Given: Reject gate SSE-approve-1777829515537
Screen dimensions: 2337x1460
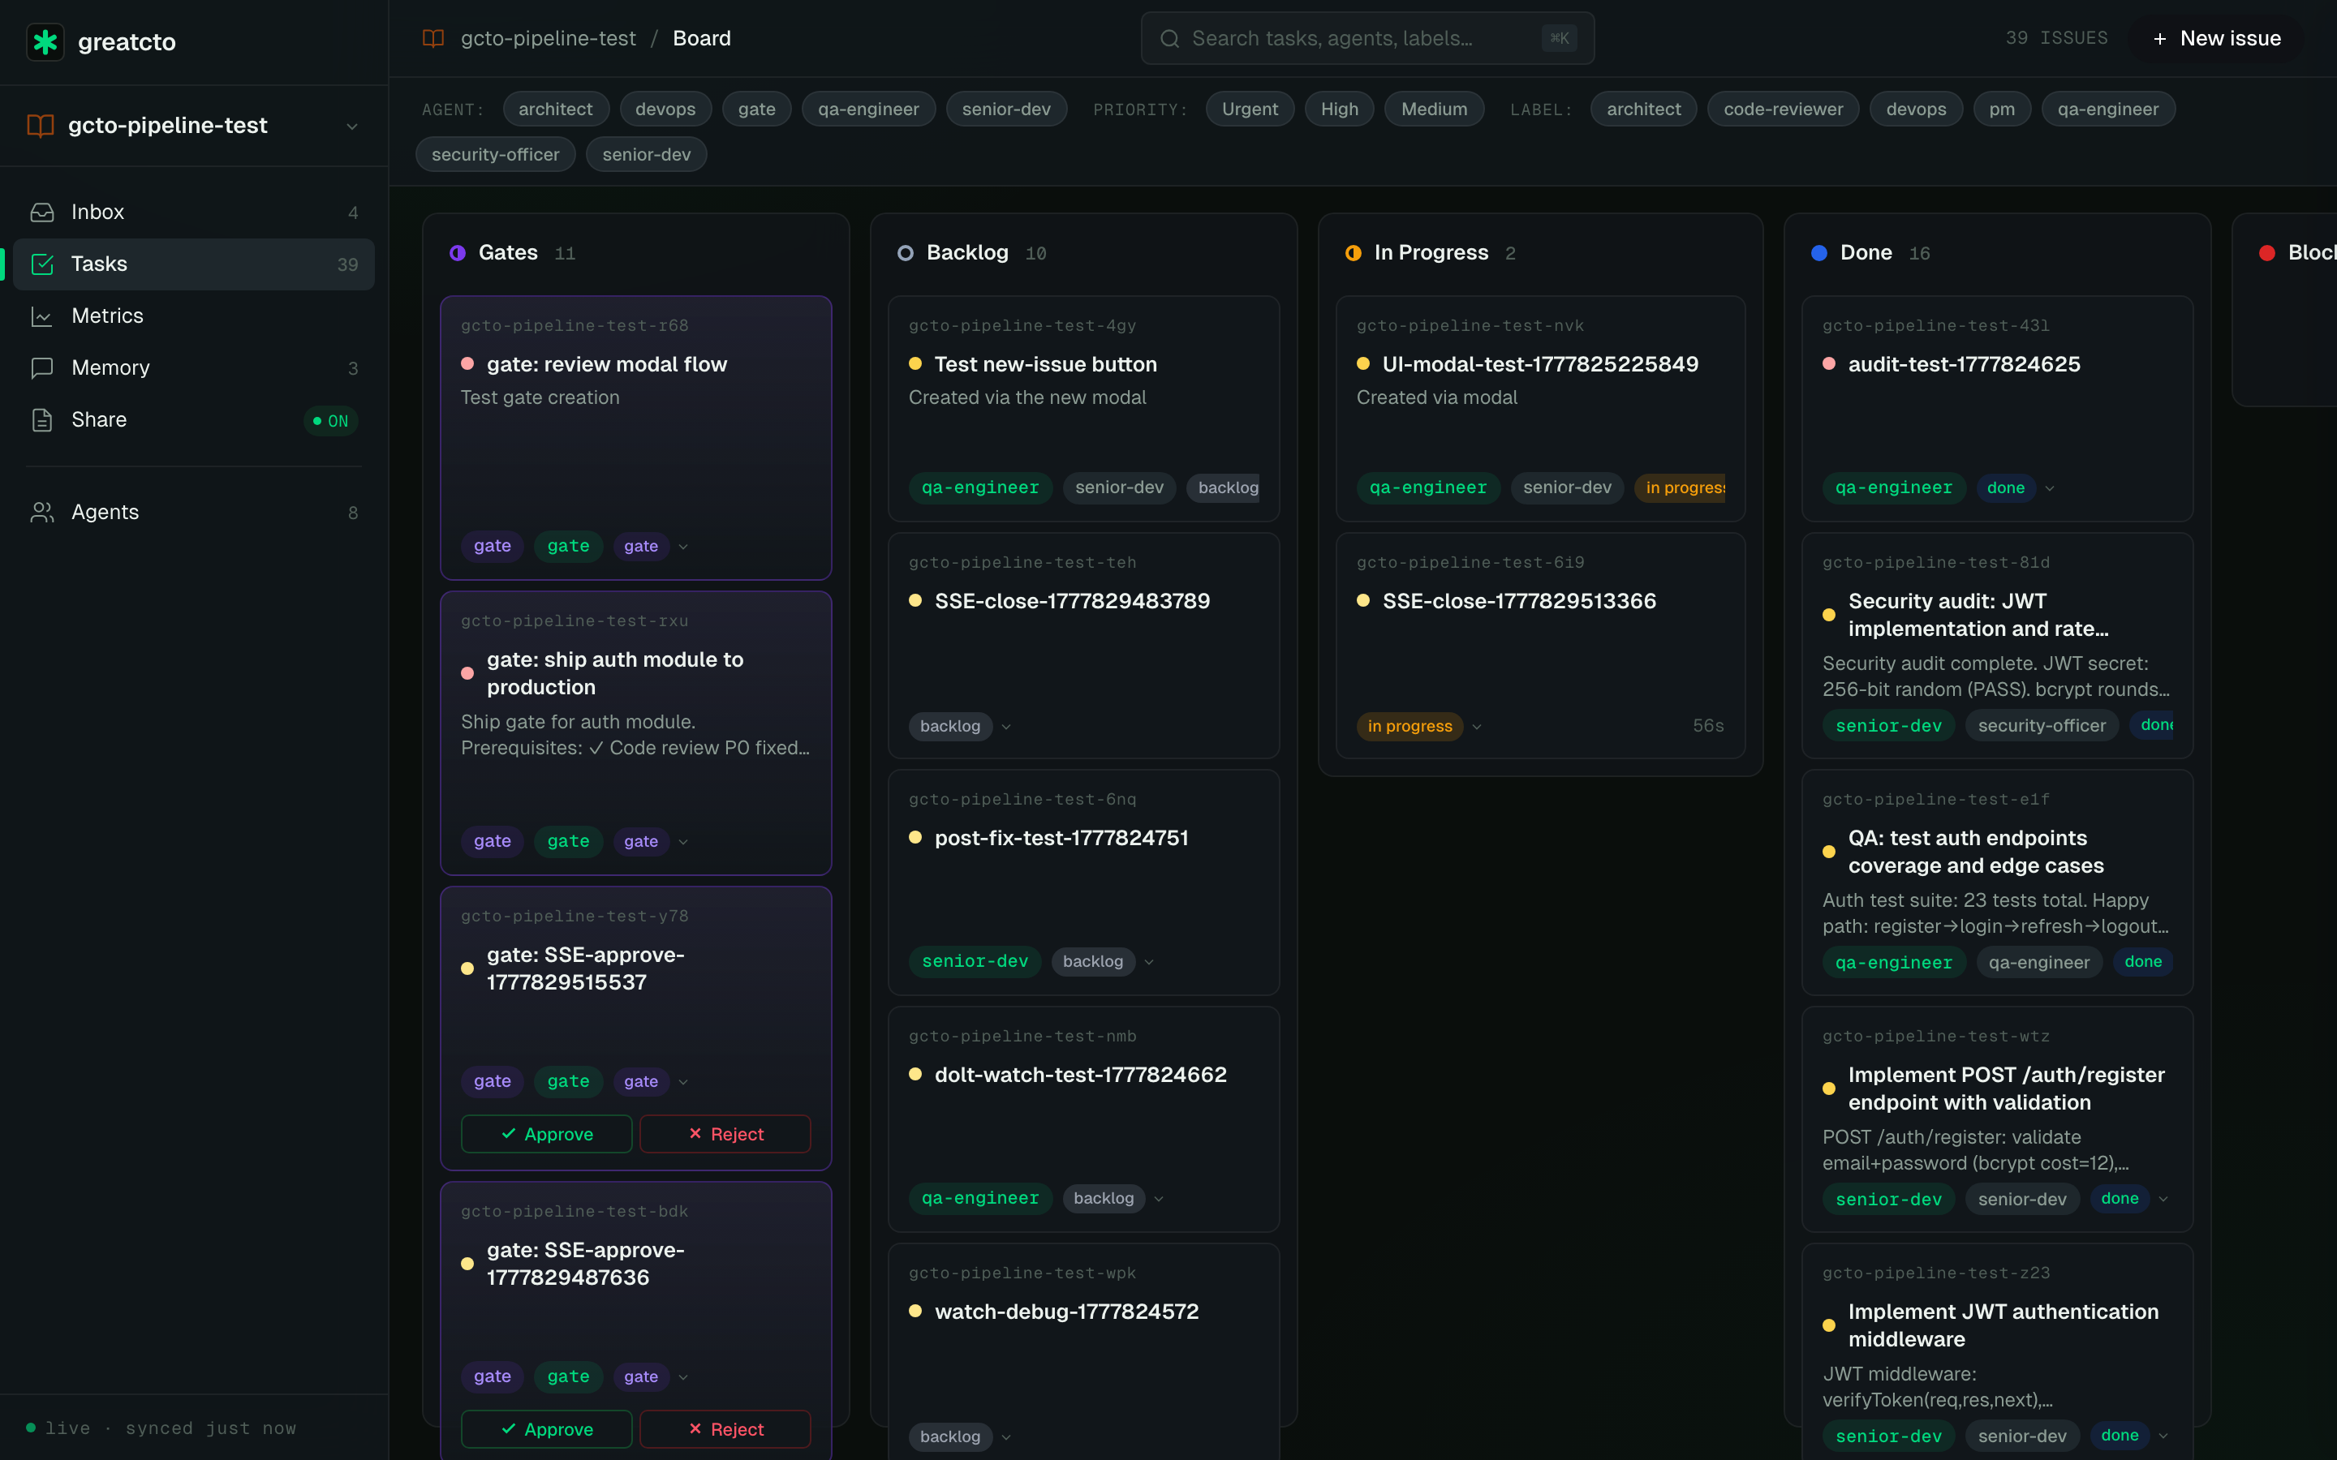Looking at the screenshot, I should pyautogui.click(x=725, y=1134).
